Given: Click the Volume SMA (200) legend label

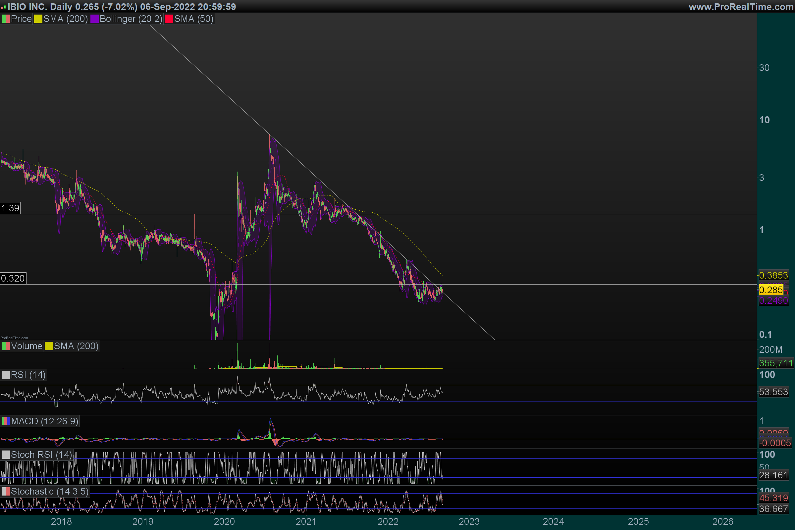Looking at the screenshot, I should click(x=76, y=346).
